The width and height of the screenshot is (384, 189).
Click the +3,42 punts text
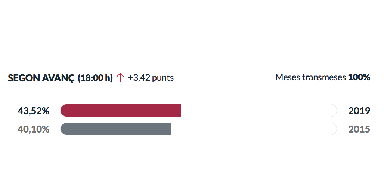(x=151, y=78)
